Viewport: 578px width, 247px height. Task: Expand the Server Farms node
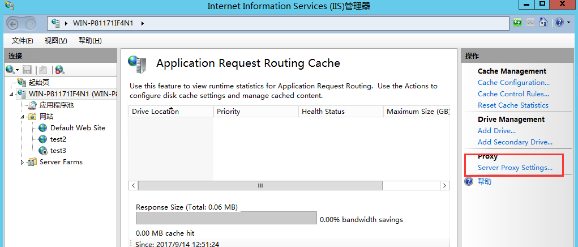pos(22,162)
